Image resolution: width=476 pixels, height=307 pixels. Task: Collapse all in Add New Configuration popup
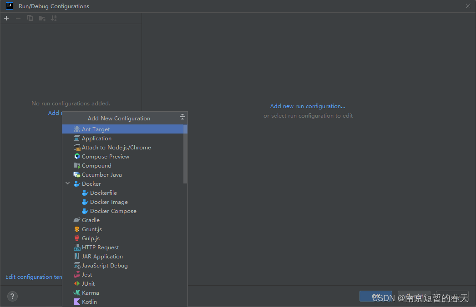pyautogui.click(x=182, y=117)
